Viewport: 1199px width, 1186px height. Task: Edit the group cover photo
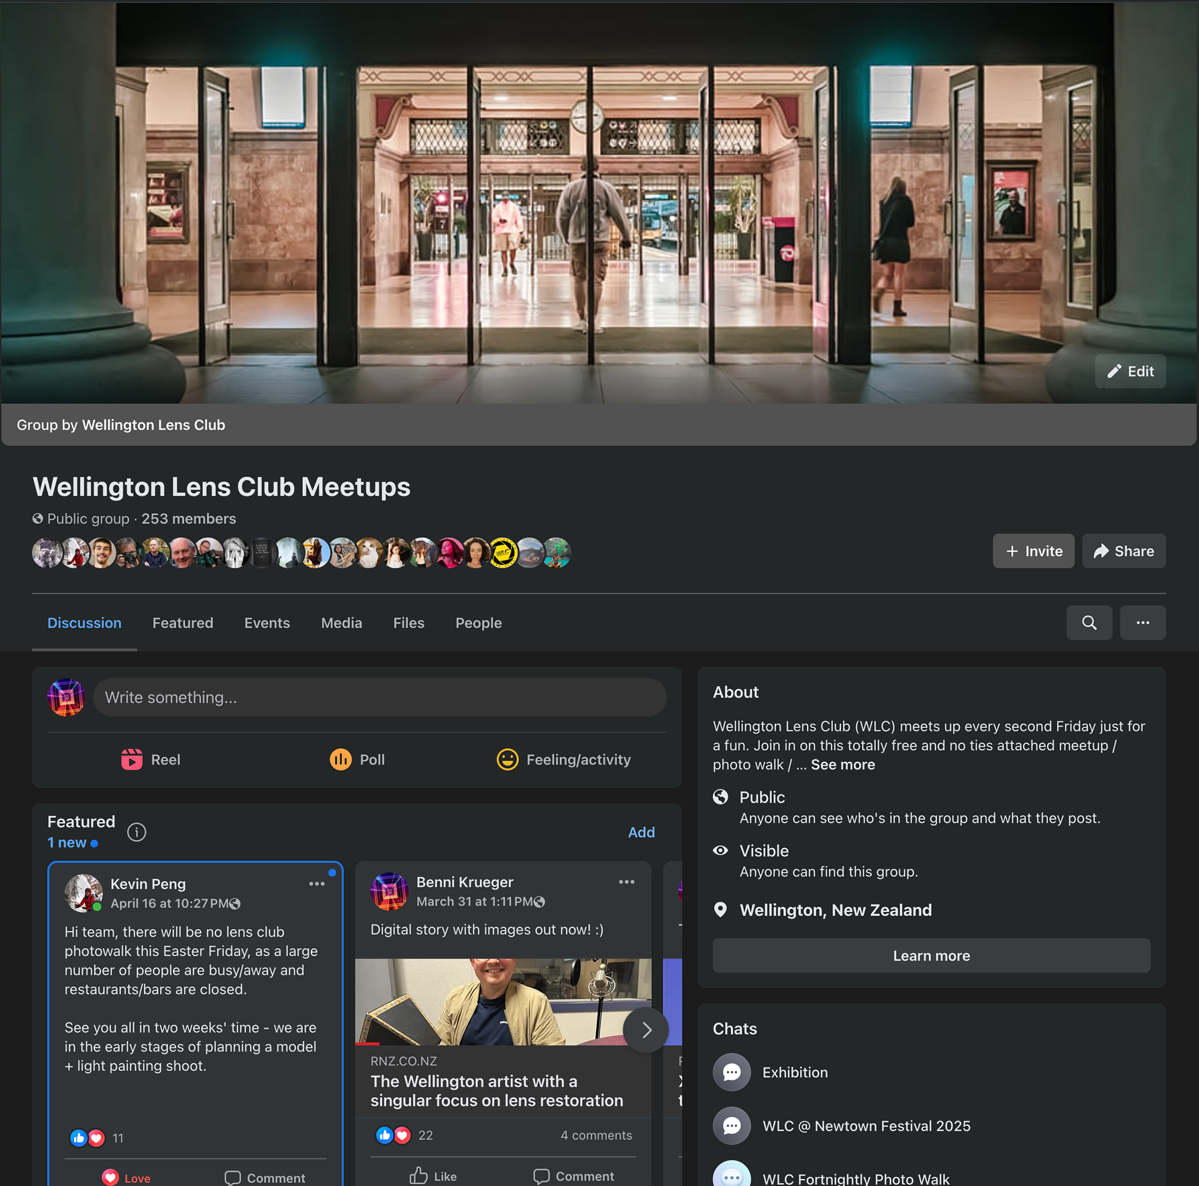(1130, 372)
